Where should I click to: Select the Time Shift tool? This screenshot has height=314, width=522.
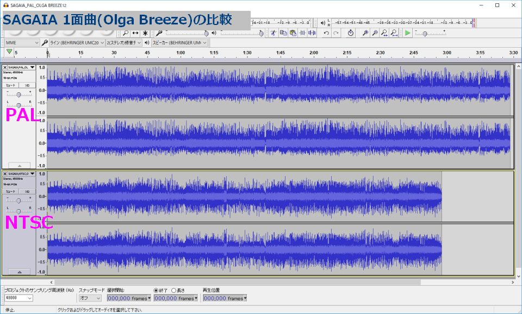click(x=135, y=33)
